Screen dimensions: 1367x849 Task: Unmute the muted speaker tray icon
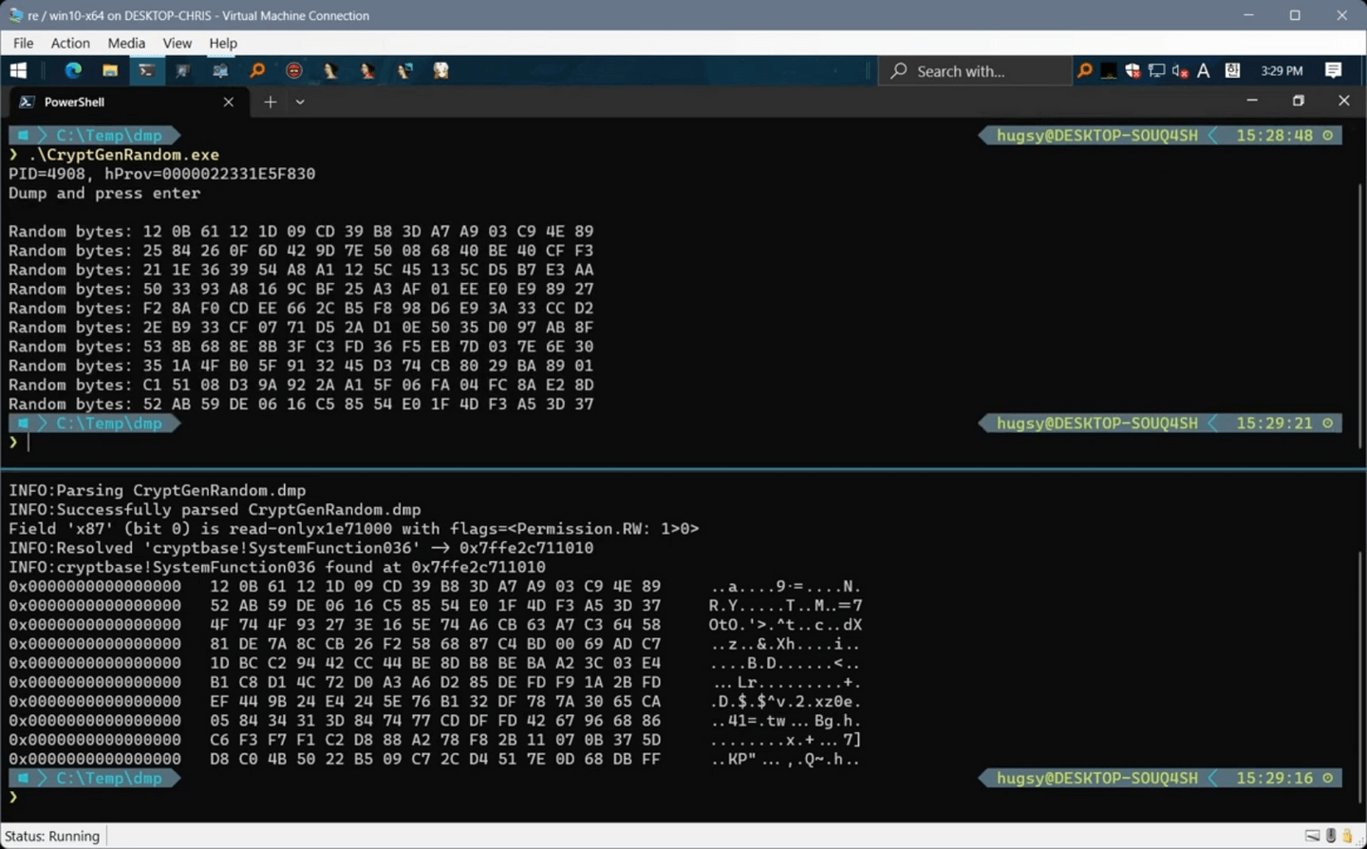point(1180,70)
